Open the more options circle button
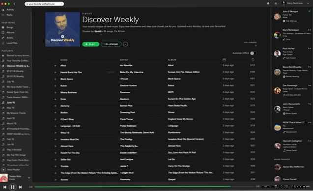The width and height of the screenshot is (313, 191). click(125, 44)
